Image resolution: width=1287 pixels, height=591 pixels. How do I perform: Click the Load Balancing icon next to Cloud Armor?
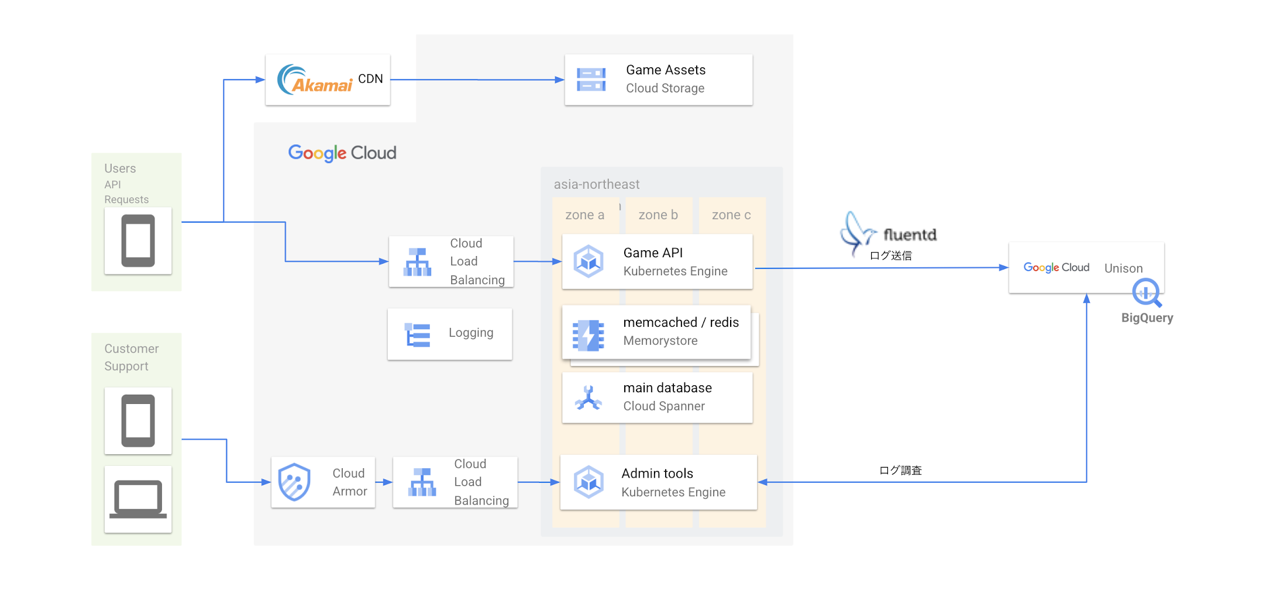tap(422, 482)
